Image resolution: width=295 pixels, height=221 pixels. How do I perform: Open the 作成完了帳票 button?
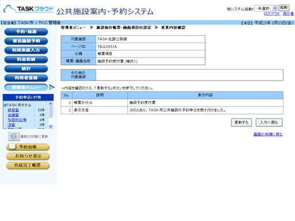pos(28,165)
